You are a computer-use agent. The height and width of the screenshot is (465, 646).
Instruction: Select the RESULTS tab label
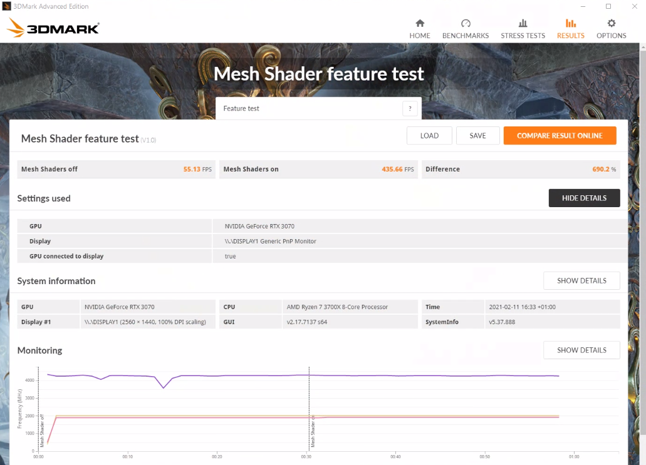pyautogui.click(x=571, y=36)
